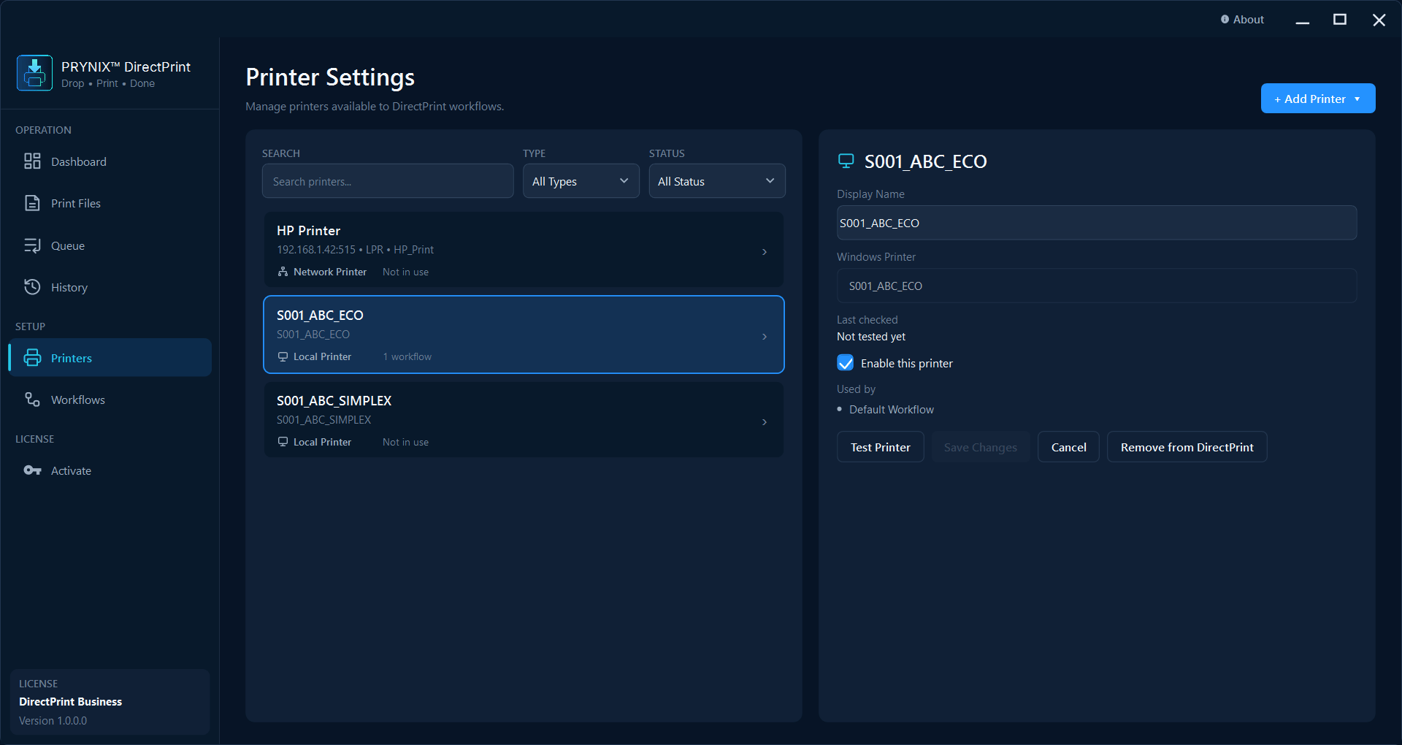The height and width of the screenshot is (745, 1402).
Task: Switch to the Queue page
Action: coord(110,245)
